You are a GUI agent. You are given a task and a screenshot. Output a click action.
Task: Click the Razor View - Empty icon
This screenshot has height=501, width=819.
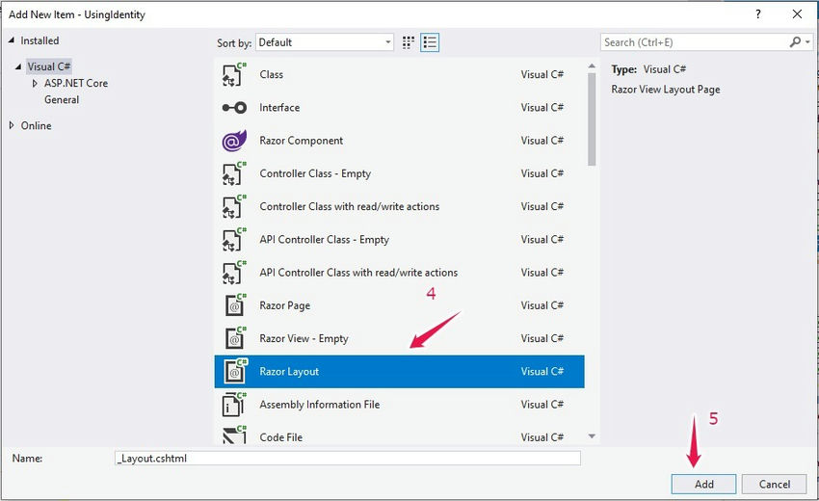235,338
